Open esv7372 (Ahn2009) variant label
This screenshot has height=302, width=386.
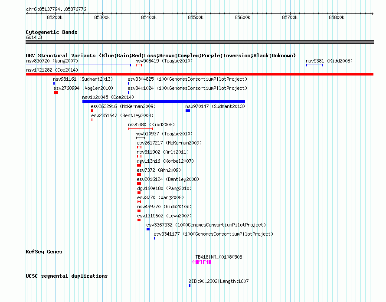159,170
